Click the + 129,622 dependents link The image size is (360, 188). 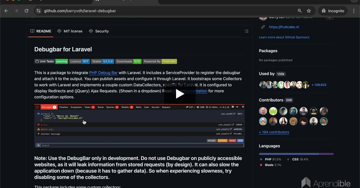[319, 85]
